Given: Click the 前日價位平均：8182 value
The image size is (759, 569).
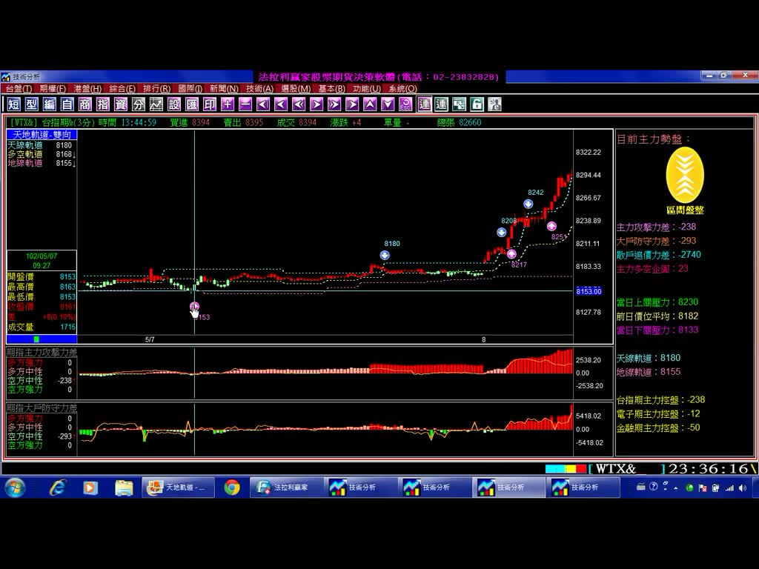Looking at the screenshot, I should tap(657, 316).
